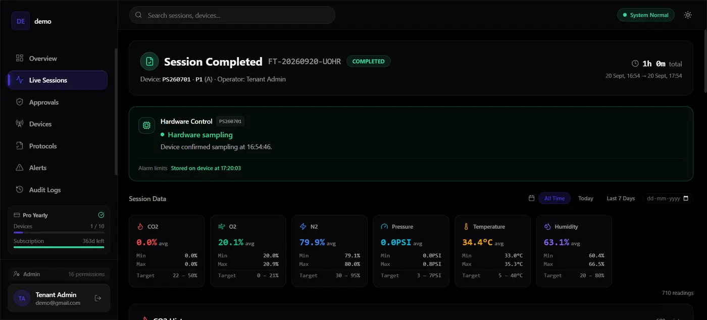Screen dimensions: 707x320
Task: Click the Approvals shield icon
Action: (x=20, y=102)
